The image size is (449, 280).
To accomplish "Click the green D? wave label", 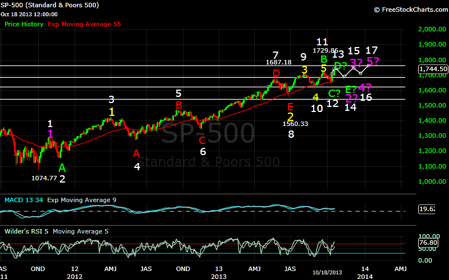I will pos(340,66).
